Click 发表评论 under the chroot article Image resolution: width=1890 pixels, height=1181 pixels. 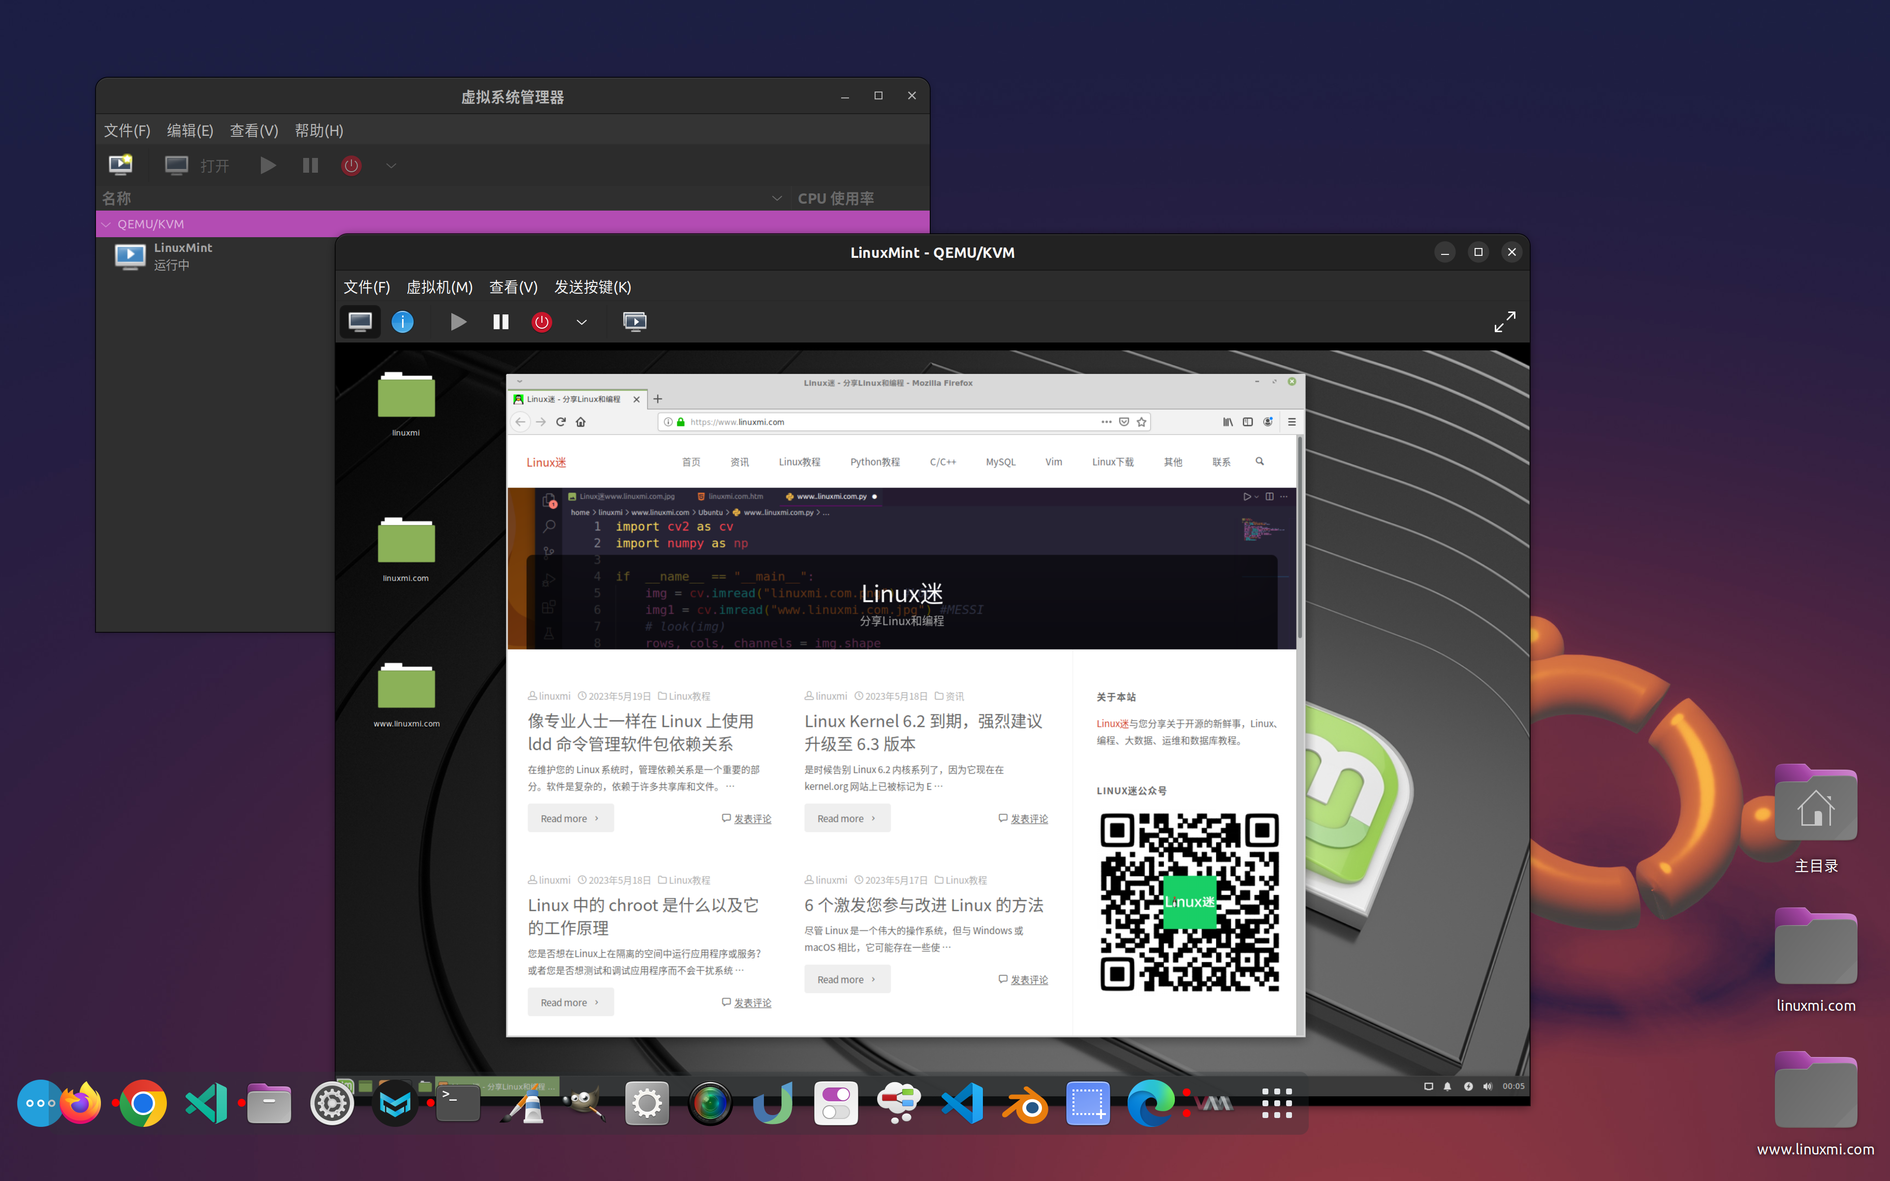[x=752, y=1003]
